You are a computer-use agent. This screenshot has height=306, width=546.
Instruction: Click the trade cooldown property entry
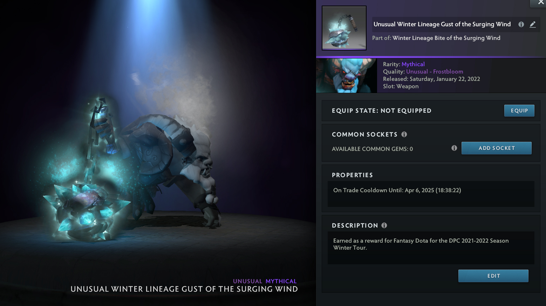[x=397, y=190]
